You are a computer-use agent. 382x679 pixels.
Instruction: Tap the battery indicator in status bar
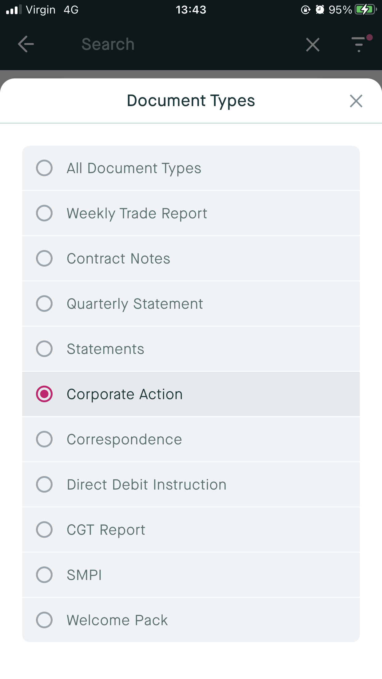pyautogui.click(x=365, y=10)
